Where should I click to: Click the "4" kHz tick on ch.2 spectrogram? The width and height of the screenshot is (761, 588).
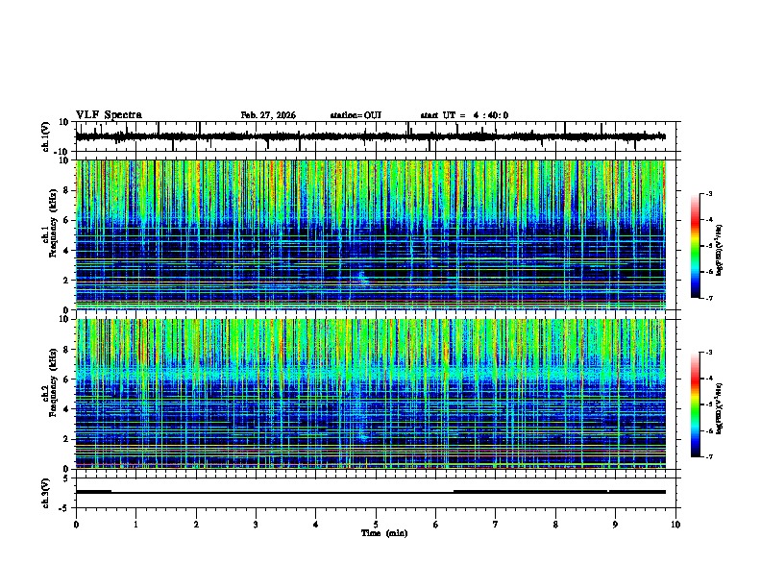pos(66,409)
